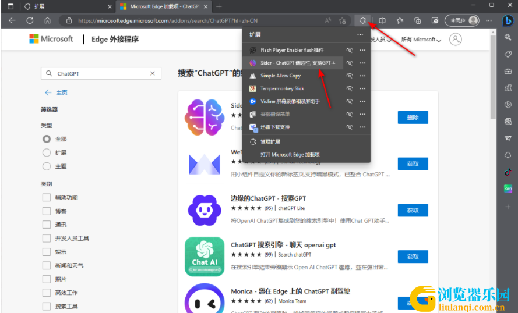518x313 pixels.
Task: Open the sidebar Games chess icon
Action: pos(508,88)
